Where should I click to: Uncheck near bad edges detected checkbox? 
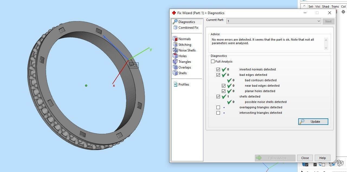(x=223, y=86)
